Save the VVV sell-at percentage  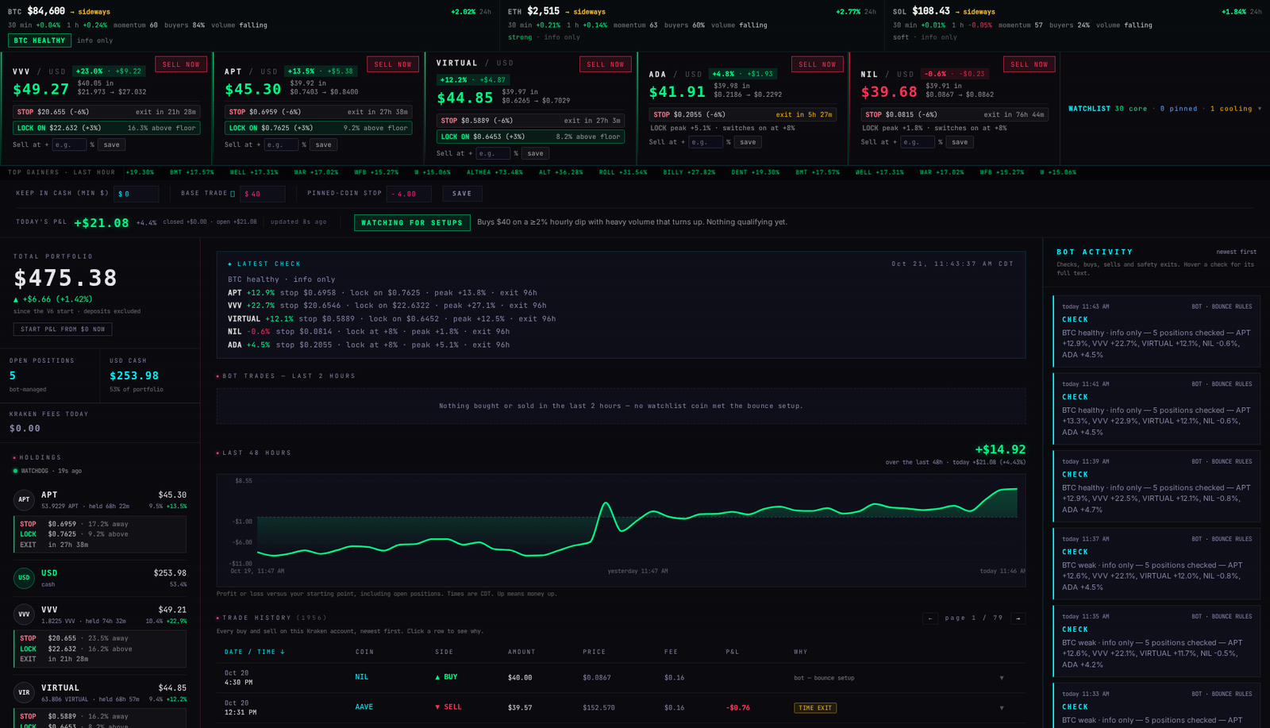[x=112, y=144]
